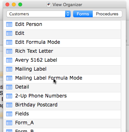
Task: Click the form icon next to Edit Person
Action: [x=9, y=24]
